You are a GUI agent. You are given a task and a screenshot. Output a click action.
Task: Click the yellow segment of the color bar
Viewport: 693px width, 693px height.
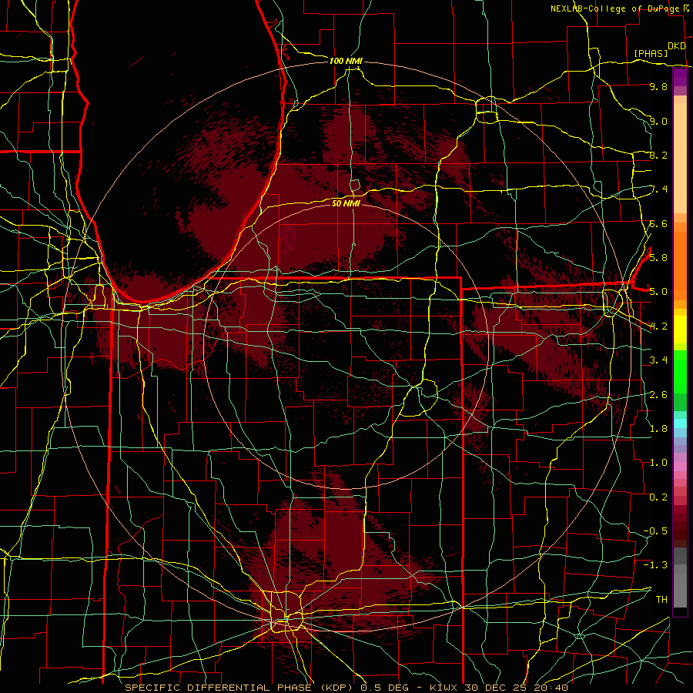680,330
